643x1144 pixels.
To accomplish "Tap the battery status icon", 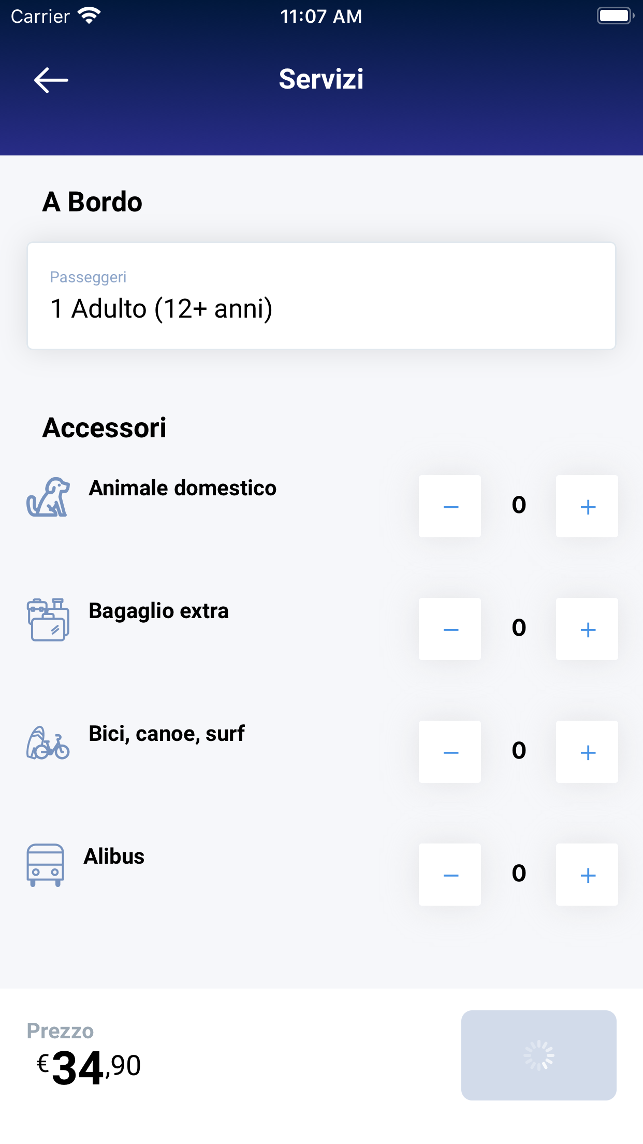I will 616,16.
